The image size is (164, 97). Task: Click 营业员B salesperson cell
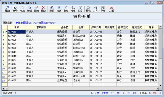pos(65,36)
